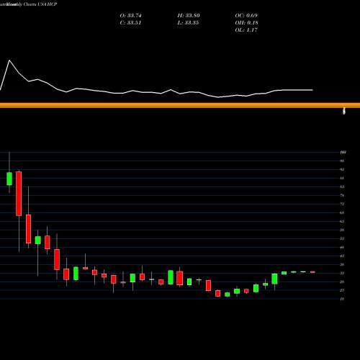Screen dimensions: 360x360
Task: Click the bottom axis label 18
Action: pos(342,299)
